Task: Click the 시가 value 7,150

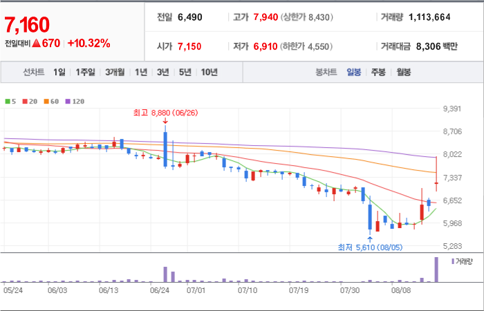Action: point(189,46)
